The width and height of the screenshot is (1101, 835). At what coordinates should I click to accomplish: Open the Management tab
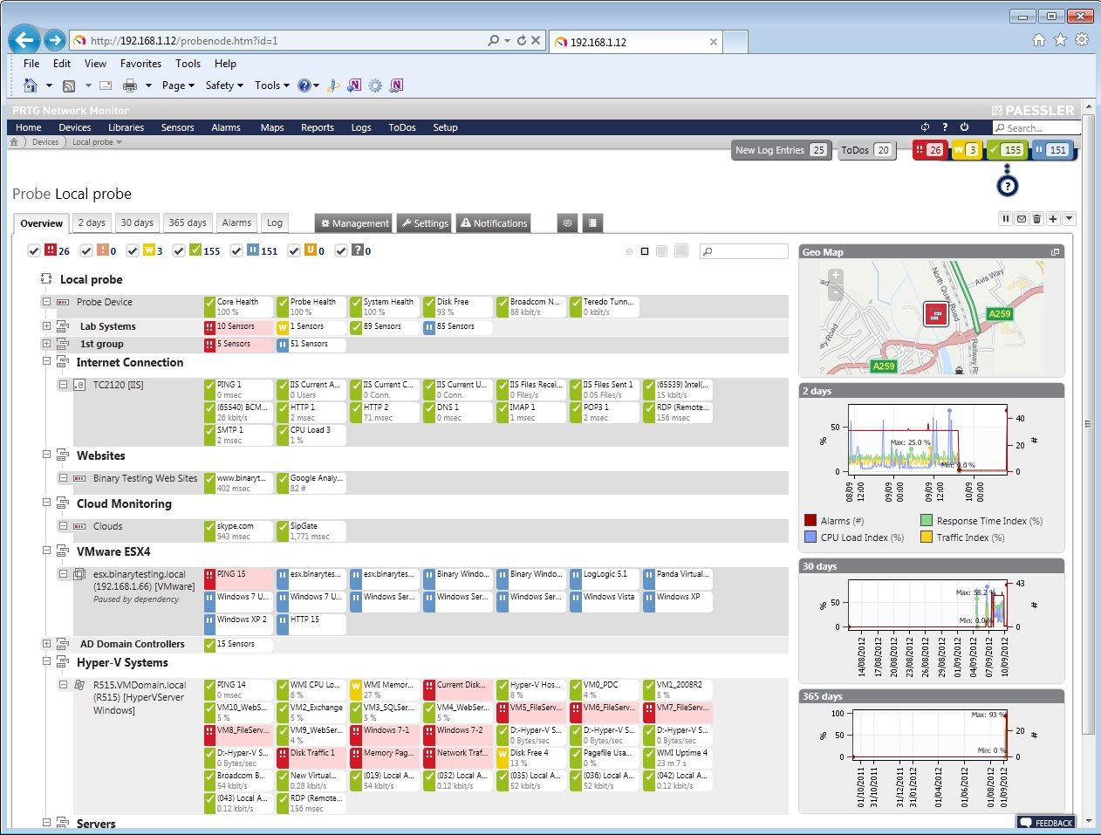[353, 223]
